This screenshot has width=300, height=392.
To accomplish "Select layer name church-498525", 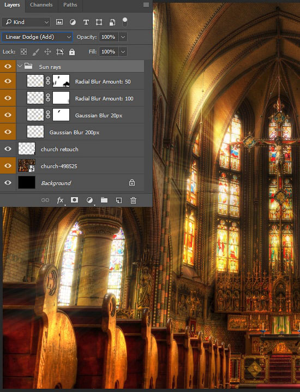I will [59, 167].
